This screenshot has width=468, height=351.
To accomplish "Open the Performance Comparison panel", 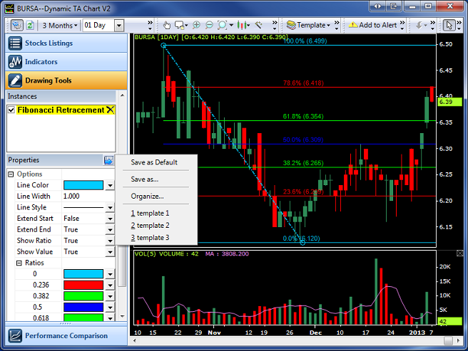I will 66,336.
